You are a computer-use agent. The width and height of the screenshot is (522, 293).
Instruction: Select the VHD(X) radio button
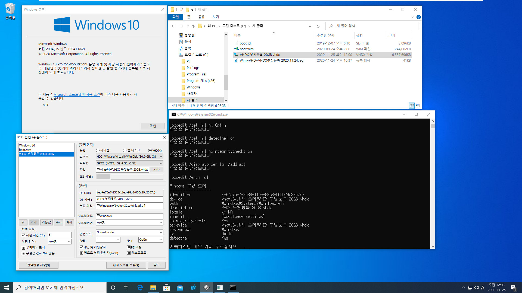pyautogui.click(x=150, y=150)
